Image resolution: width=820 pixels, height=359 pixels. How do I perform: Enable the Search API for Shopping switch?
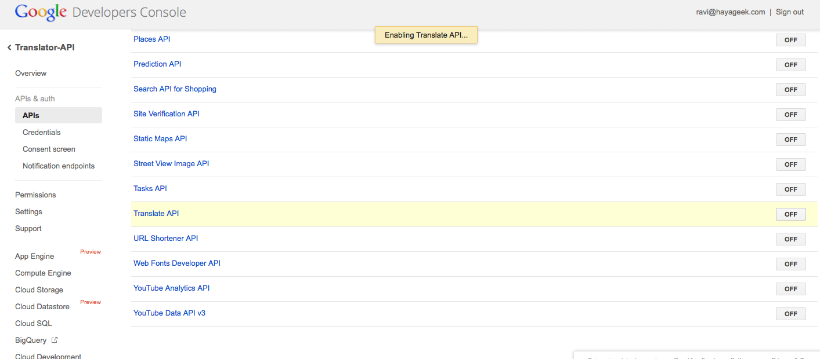(790, 90)
